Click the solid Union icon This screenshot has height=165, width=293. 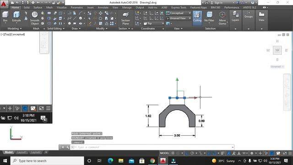[49, 13]
